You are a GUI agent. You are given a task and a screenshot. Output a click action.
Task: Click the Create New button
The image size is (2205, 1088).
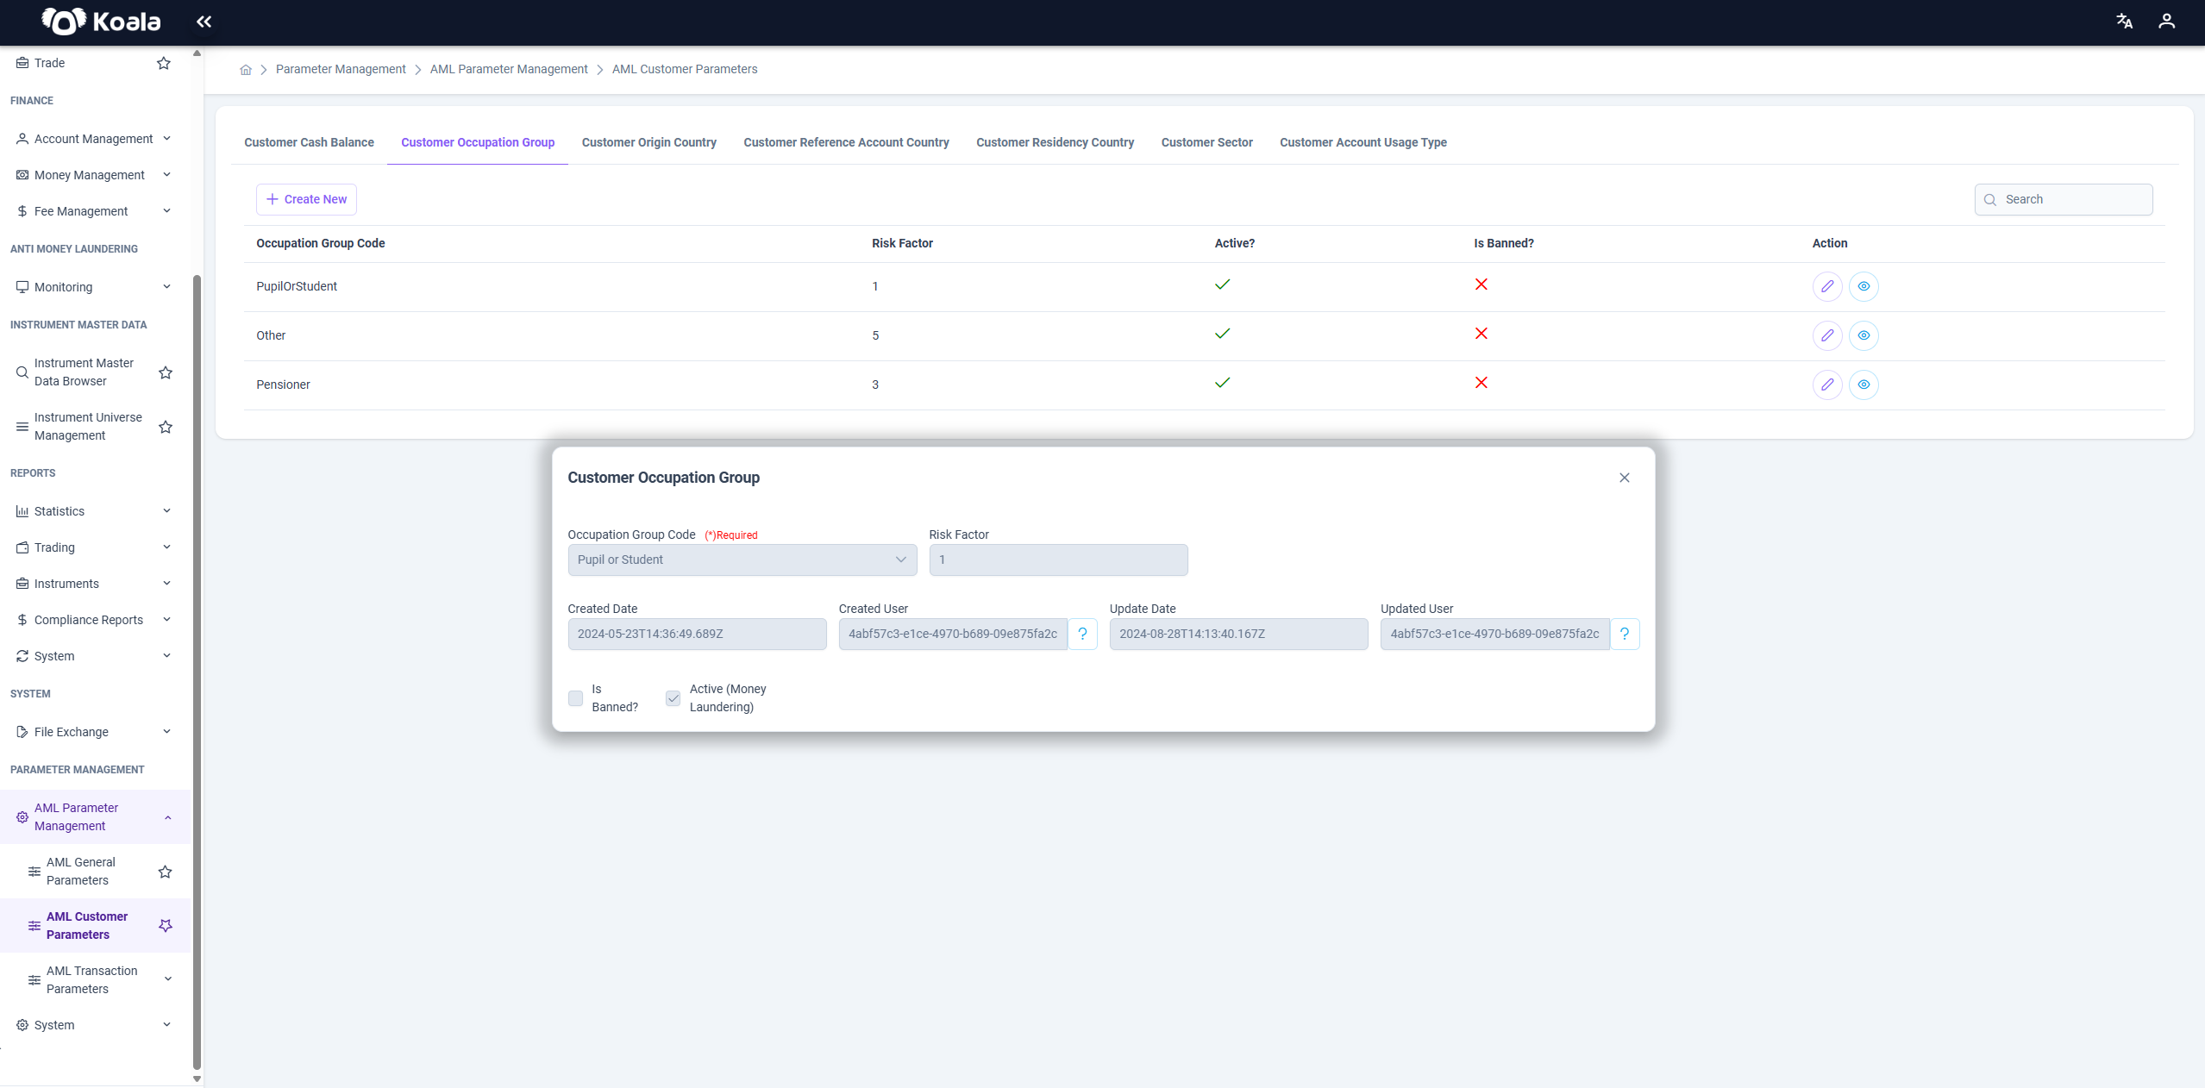(306, 199)
